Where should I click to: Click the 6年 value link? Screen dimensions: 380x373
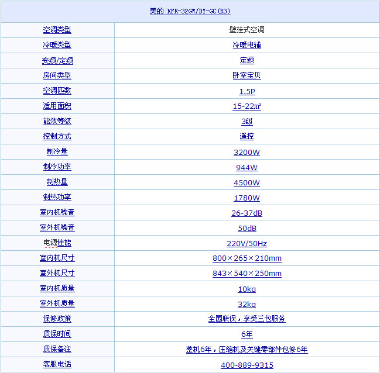[247, 334]
